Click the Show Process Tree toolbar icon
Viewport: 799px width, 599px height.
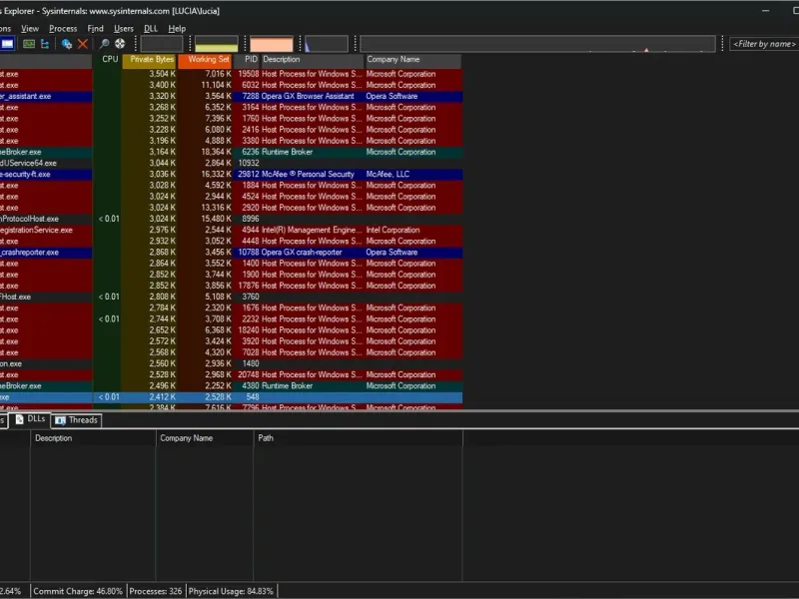(45, 44)
